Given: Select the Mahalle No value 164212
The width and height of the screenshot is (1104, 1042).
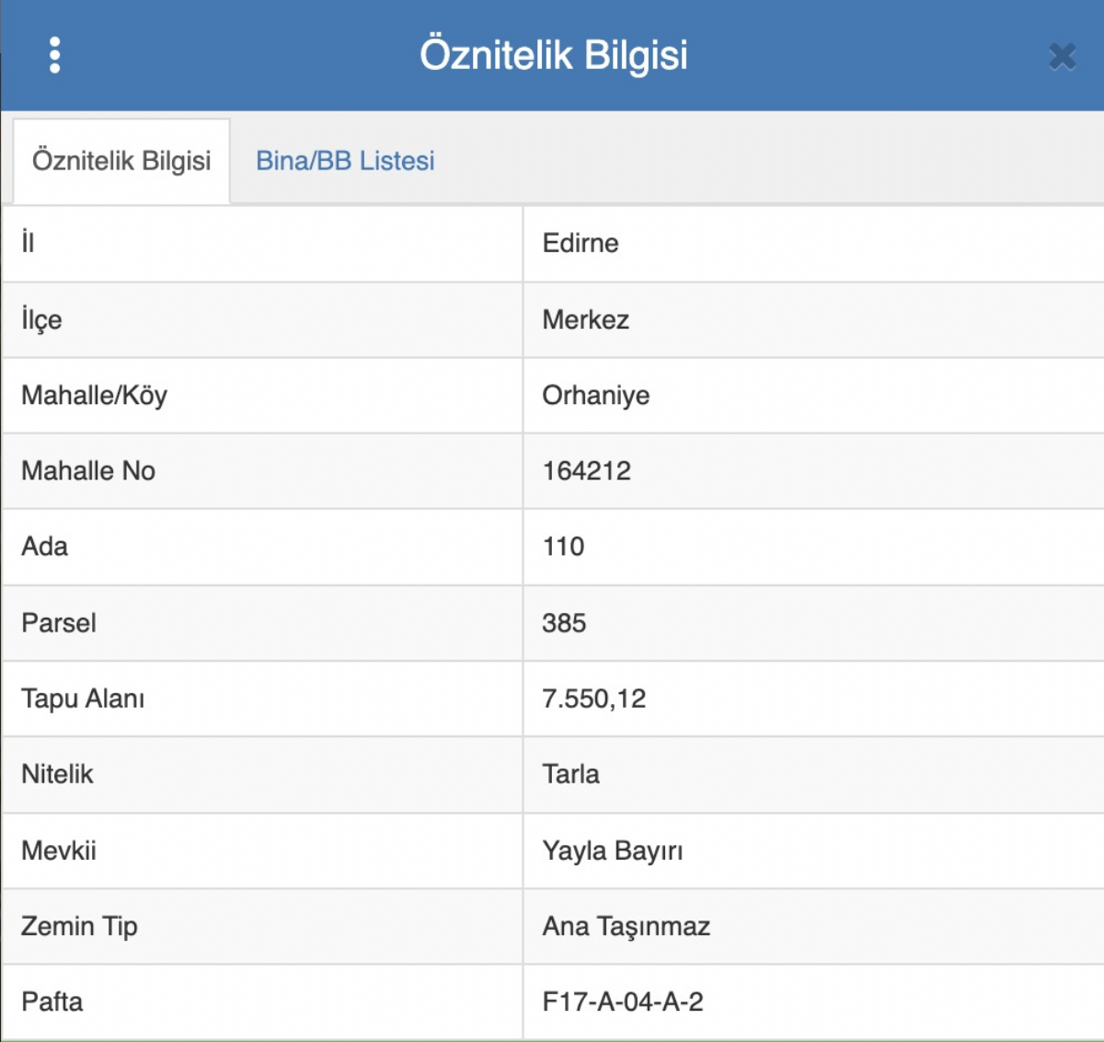Looking at the screenshot, I should [587, 471].
